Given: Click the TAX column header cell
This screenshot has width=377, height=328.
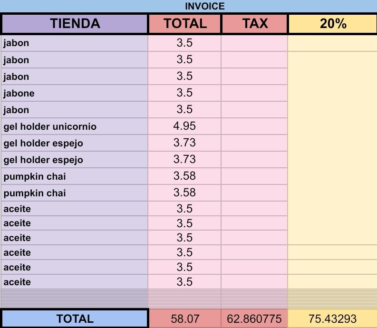Looking at the screenshot, I should click(x=254, y=24).
